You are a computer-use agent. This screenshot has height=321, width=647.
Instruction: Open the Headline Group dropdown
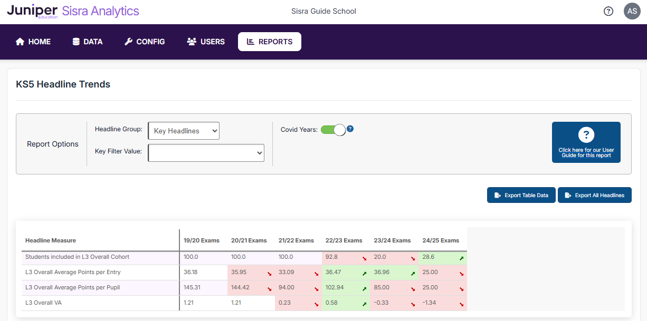(184, 130)
